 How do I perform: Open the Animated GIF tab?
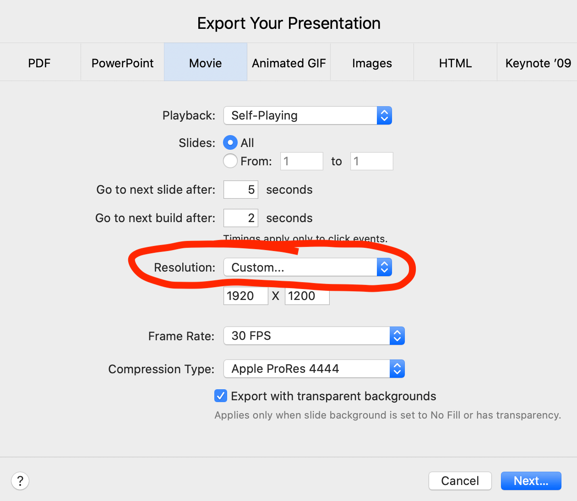[289, 62]
